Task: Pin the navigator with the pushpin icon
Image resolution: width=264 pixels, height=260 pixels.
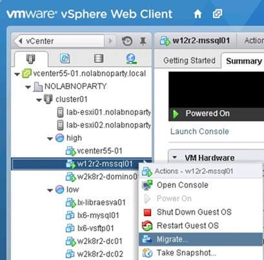Action: tap(143, 41)
